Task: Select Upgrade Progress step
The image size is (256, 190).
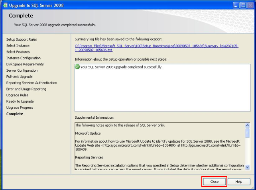Action: 20,108
